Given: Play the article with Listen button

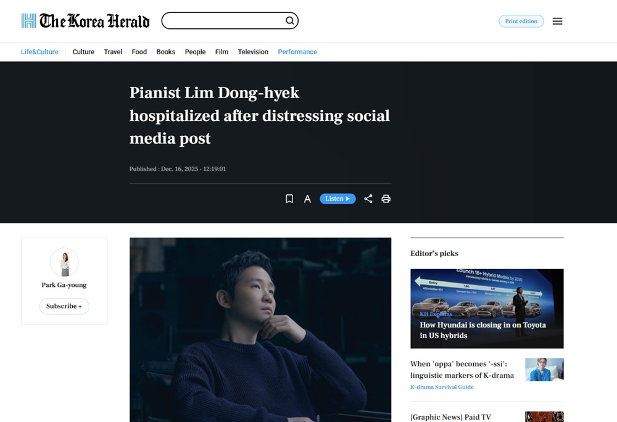Looking at the screenshot, I should 337,199.
